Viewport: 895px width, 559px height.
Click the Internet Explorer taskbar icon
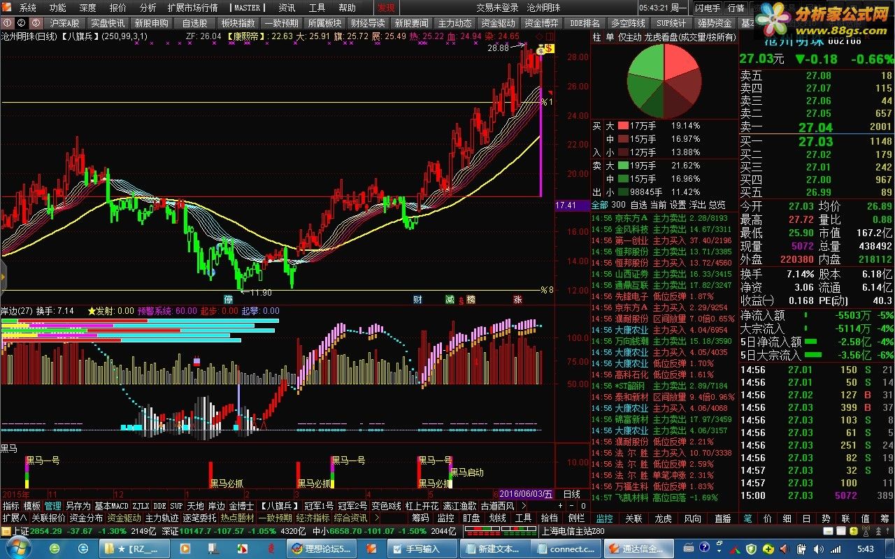(83, 549)
